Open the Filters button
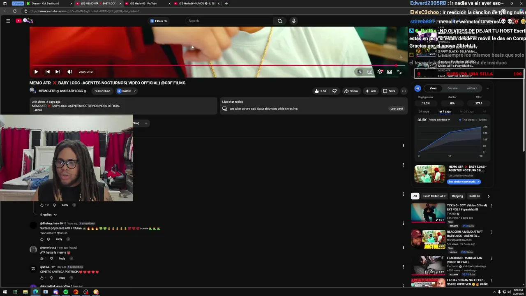The height and width of the screenshot is (296, 526). (159, 21)
